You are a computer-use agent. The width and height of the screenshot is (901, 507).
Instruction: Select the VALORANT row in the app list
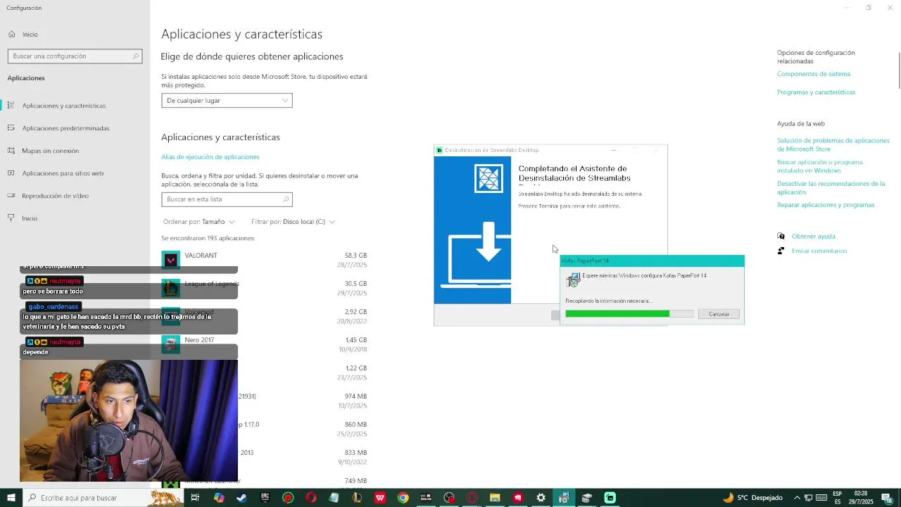point(265,260)
